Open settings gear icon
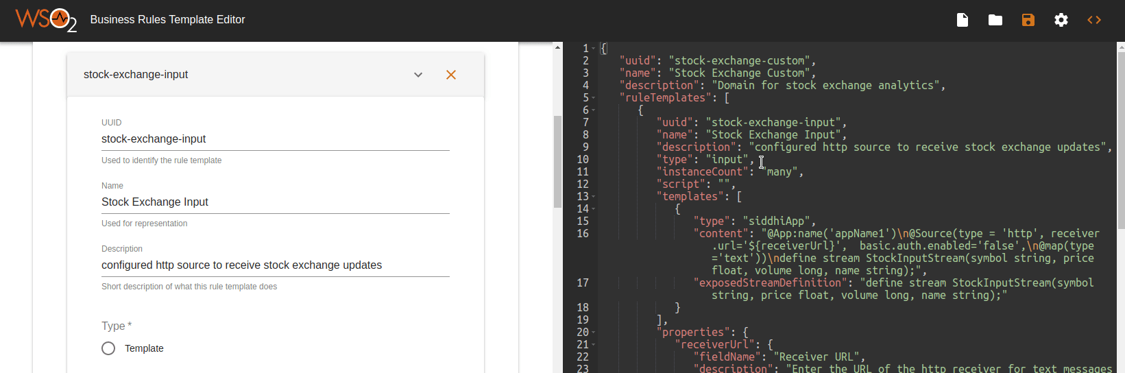 tap(1061, 20)
